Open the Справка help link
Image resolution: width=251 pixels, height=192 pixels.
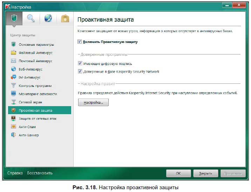point(15,173)
